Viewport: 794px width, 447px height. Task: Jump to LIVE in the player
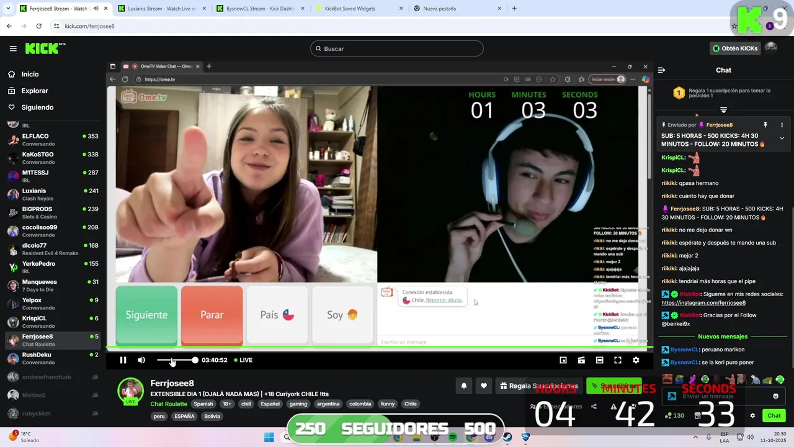[x=243, y=360]
